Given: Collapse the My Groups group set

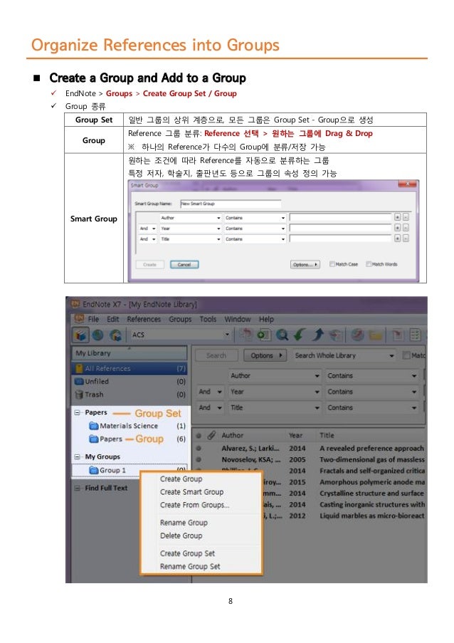Looking at the screenshot, I should pos(77,457).
